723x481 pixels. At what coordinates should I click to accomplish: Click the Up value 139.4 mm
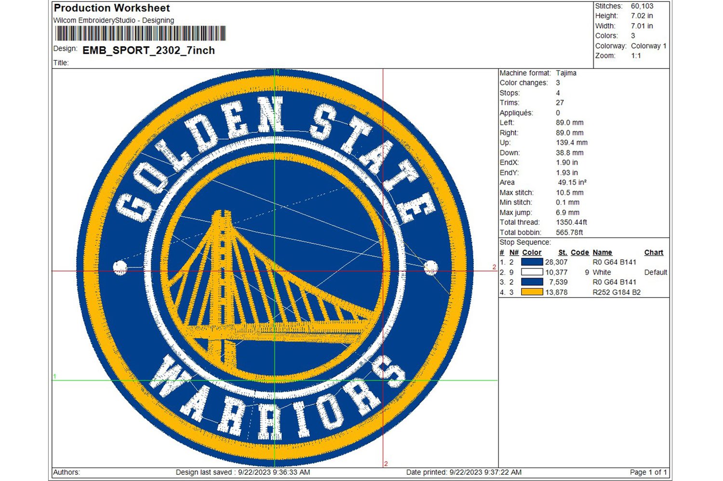click(x=572, y=143)
